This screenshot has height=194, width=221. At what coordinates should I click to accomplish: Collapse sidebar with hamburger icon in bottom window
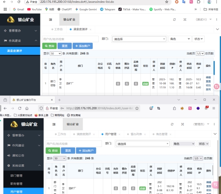[x=54, y=124]
